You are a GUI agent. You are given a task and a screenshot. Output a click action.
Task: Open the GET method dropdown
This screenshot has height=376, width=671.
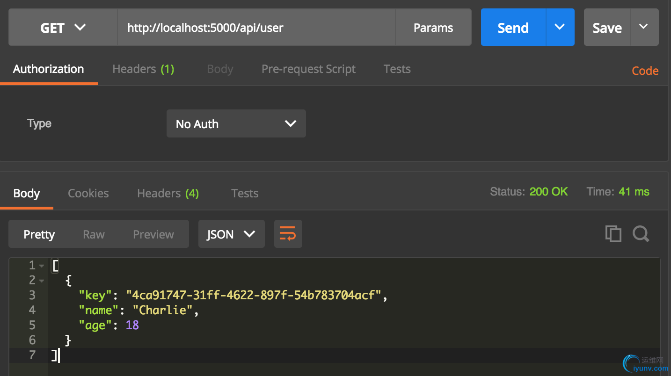[63, 28]
